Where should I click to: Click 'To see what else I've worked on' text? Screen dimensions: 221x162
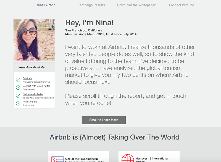click(x=38, y=98)
